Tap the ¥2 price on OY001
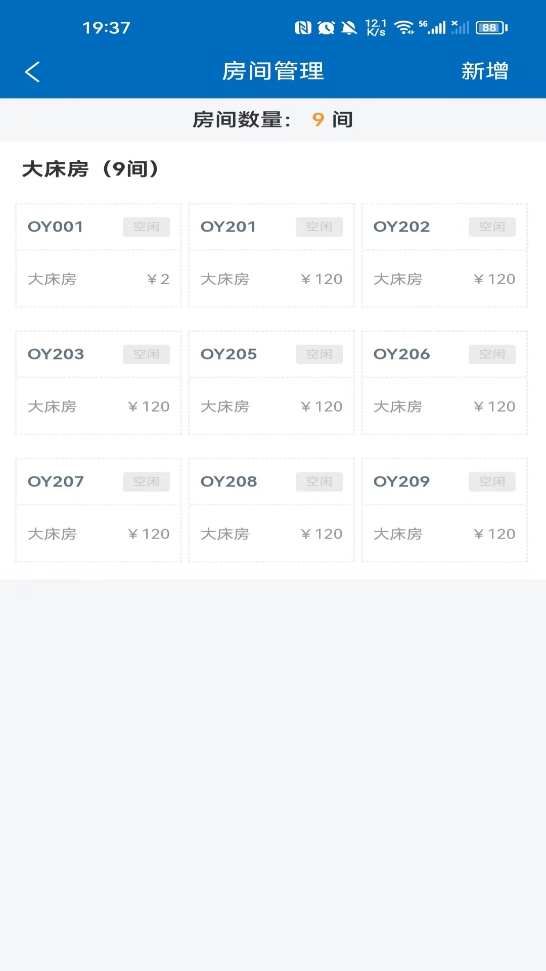The height and width of the screenshot is (971, 546). click(x=158, y=279)
